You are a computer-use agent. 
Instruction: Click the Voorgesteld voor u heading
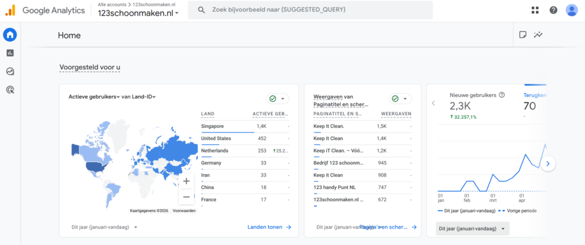(90, 67)
